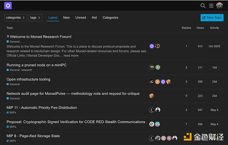The width and height of the screenshot is (228, 145).
Task: Open MIPs category under CODE RED proposal
Action: [11, 127]
